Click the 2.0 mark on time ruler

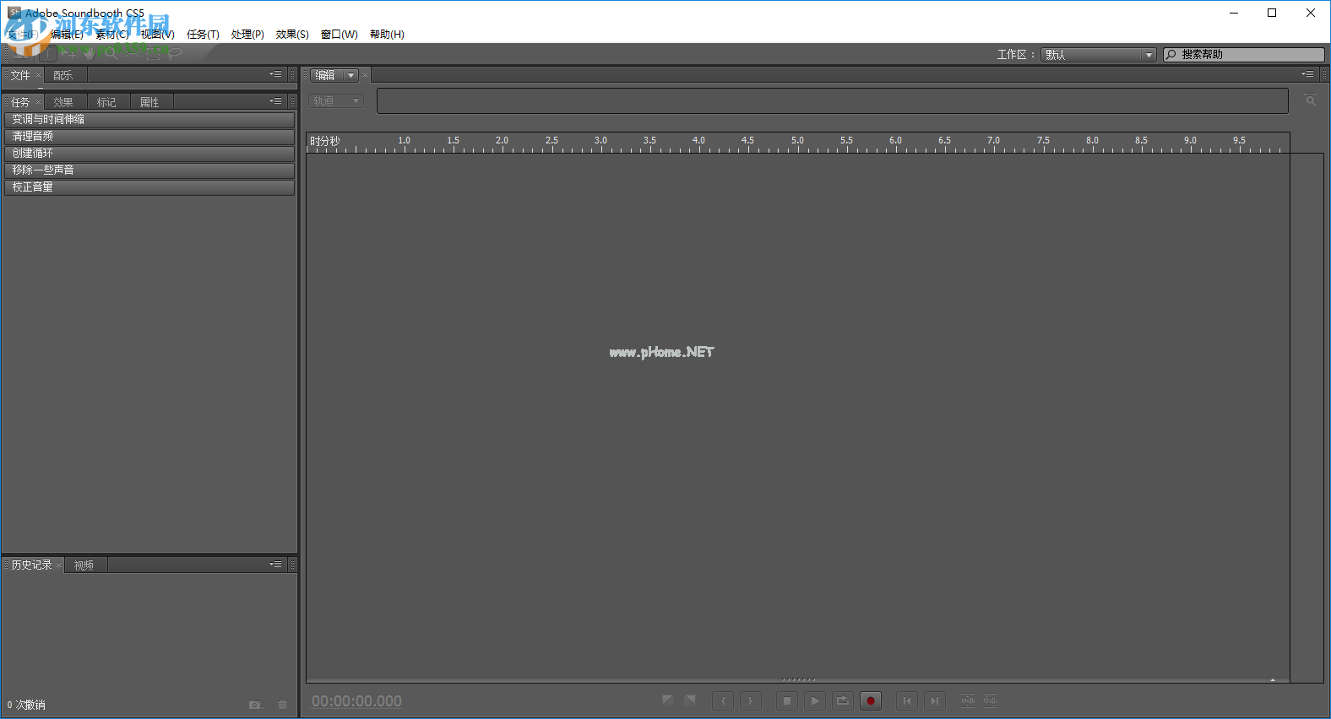click(x=502, y=140)
